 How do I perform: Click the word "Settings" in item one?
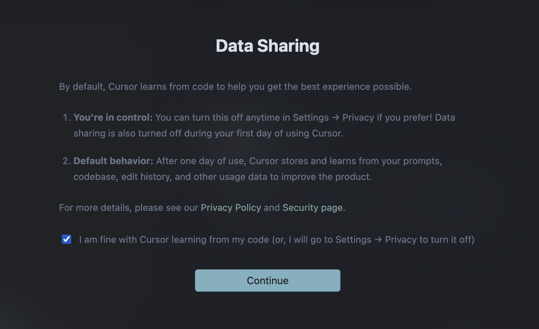(x=311, y=117)
